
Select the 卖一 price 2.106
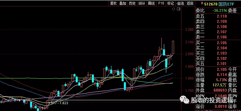click(x=222, y=37)
